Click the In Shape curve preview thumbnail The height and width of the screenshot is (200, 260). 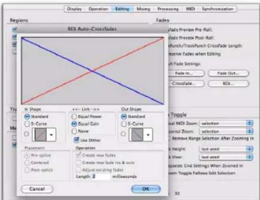tap(40, 135)
